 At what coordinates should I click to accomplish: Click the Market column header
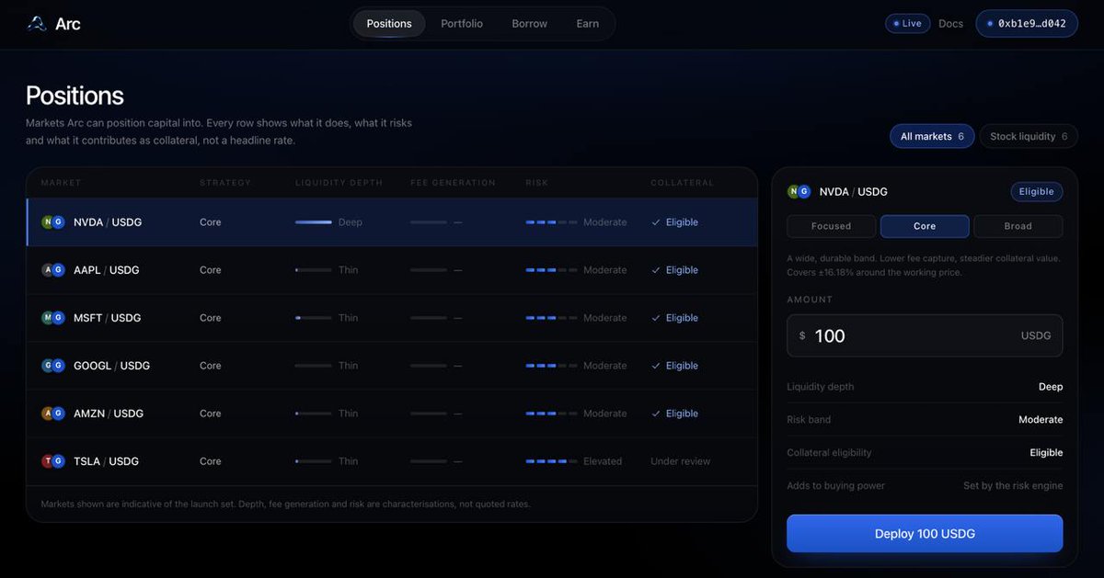(62, 183)
